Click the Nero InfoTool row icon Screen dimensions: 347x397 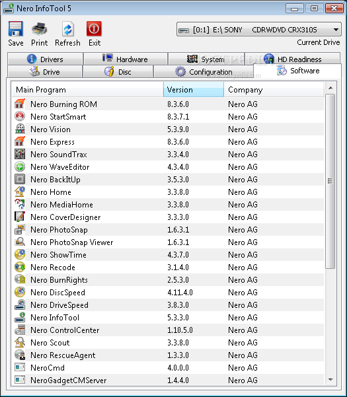click(20, 318)
